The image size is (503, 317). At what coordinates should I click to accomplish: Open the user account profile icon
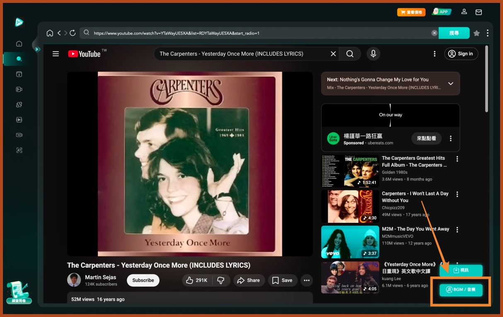464,12
